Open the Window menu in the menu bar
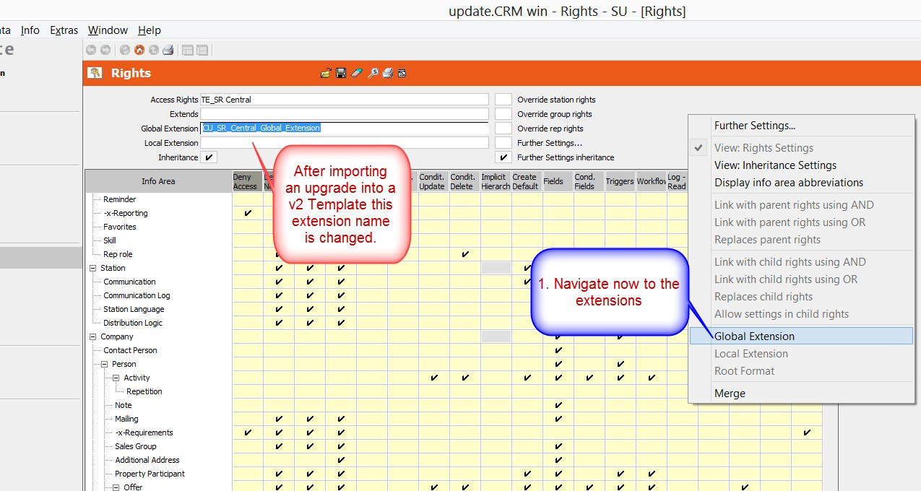921x491 pixels. pyautogui.click(x=108, y=30)
